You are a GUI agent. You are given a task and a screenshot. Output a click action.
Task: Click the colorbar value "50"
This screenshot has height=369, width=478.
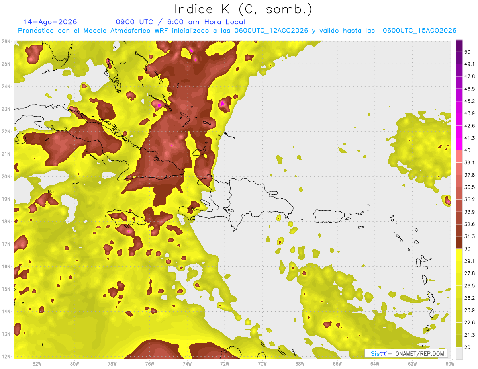coord(468,52)
